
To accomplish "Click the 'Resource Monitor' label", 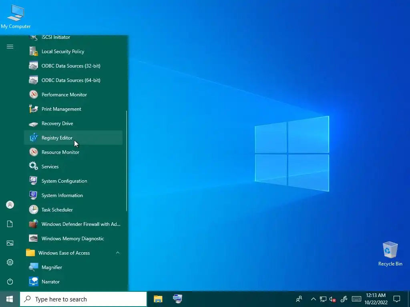I will click(x=60, y=152).
